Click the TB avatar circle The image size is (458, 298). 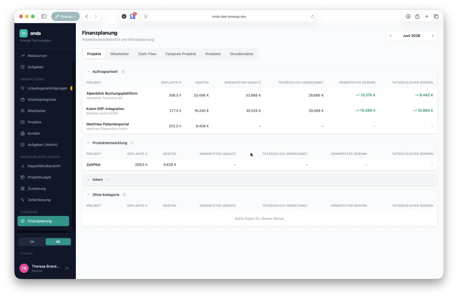tap(24, 268)
